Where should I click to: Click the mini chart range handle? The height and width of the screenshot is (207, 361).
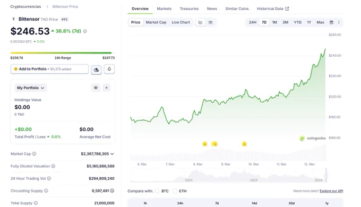click(x=326, y=176)
